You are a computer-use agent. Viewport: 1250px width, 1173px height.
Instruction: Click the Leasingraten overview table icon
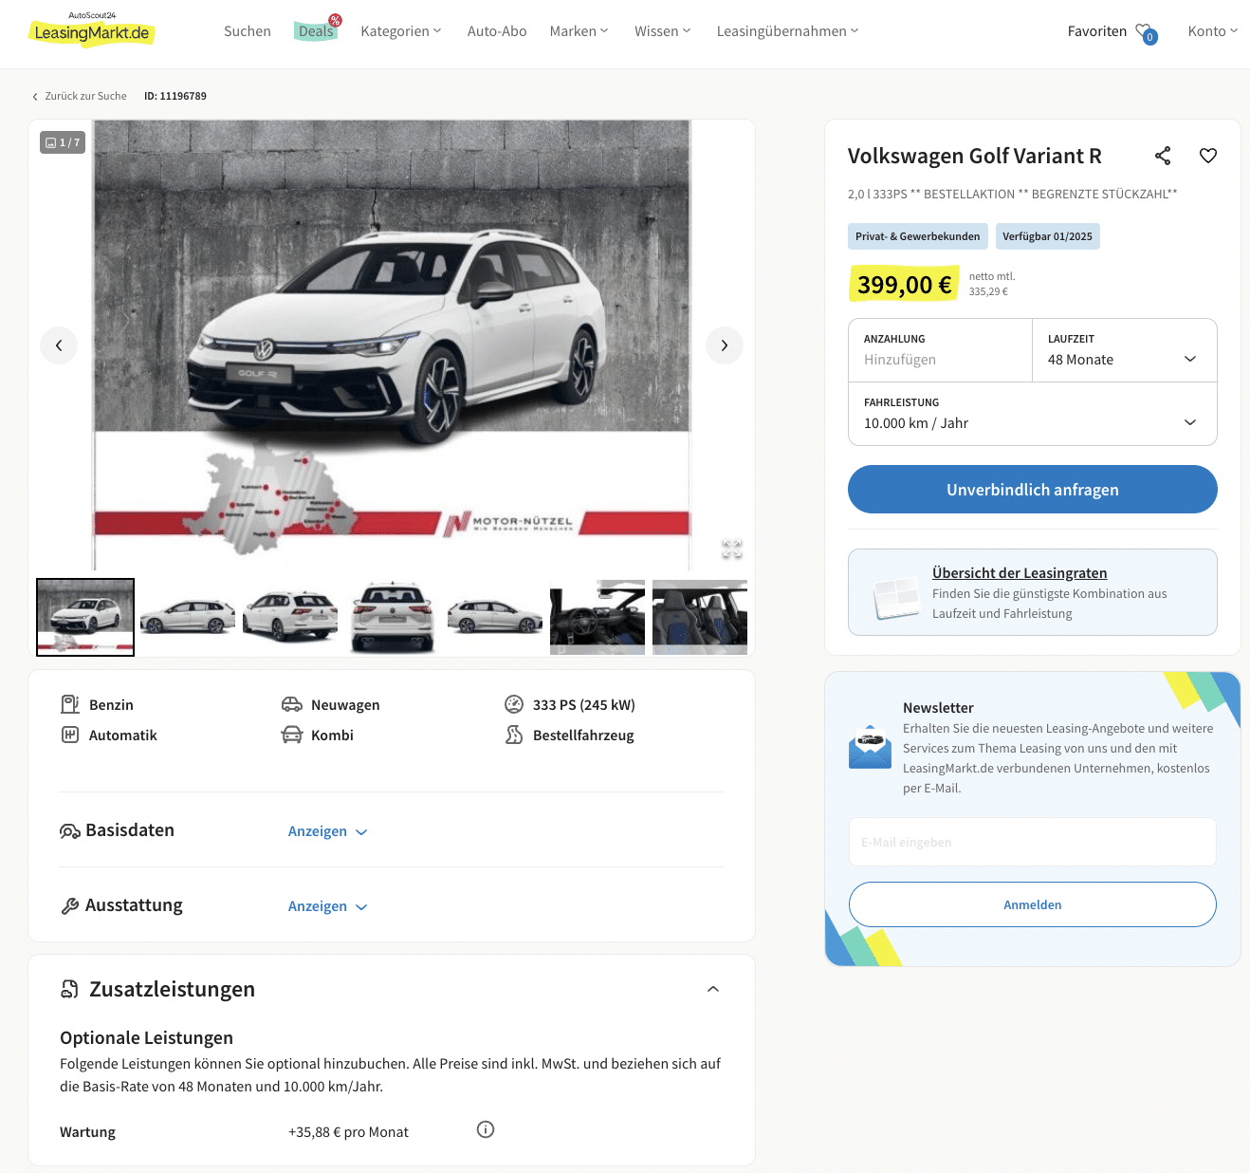pos(896,598)
